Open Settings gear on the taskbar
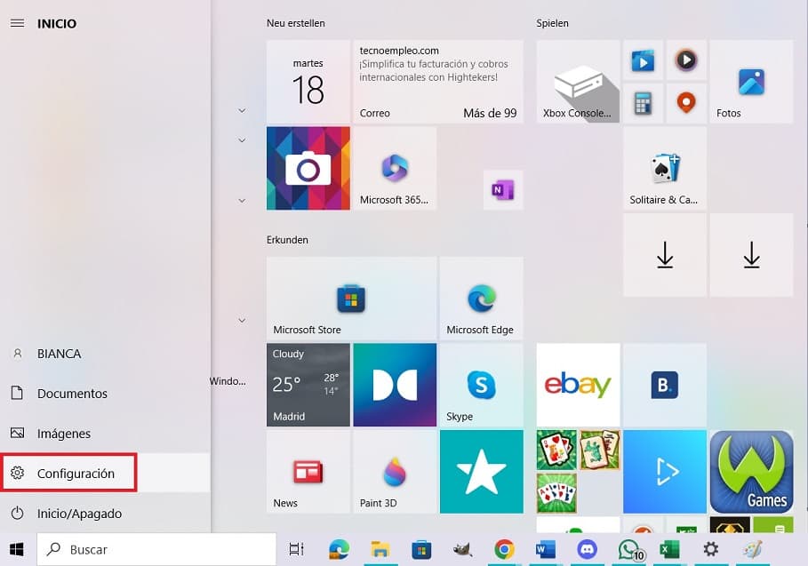The image size is (808, 566). point(710,549)
